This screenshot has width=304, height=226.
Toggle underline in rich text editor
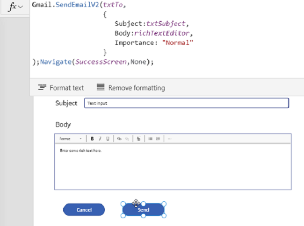click(x=108, y=139)
